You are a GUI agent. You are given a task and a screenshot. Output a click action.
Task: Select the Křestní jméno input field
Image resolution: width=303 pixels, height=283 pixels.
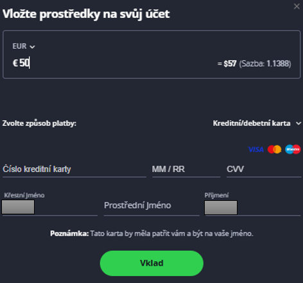[50, 207]
